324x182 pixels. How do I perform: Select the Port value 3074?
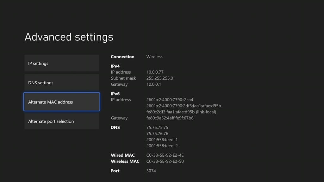pos(151,171)
